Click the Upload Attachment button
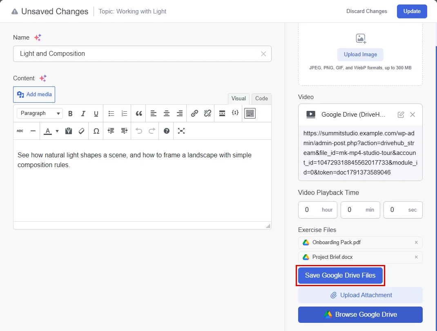 360,295
